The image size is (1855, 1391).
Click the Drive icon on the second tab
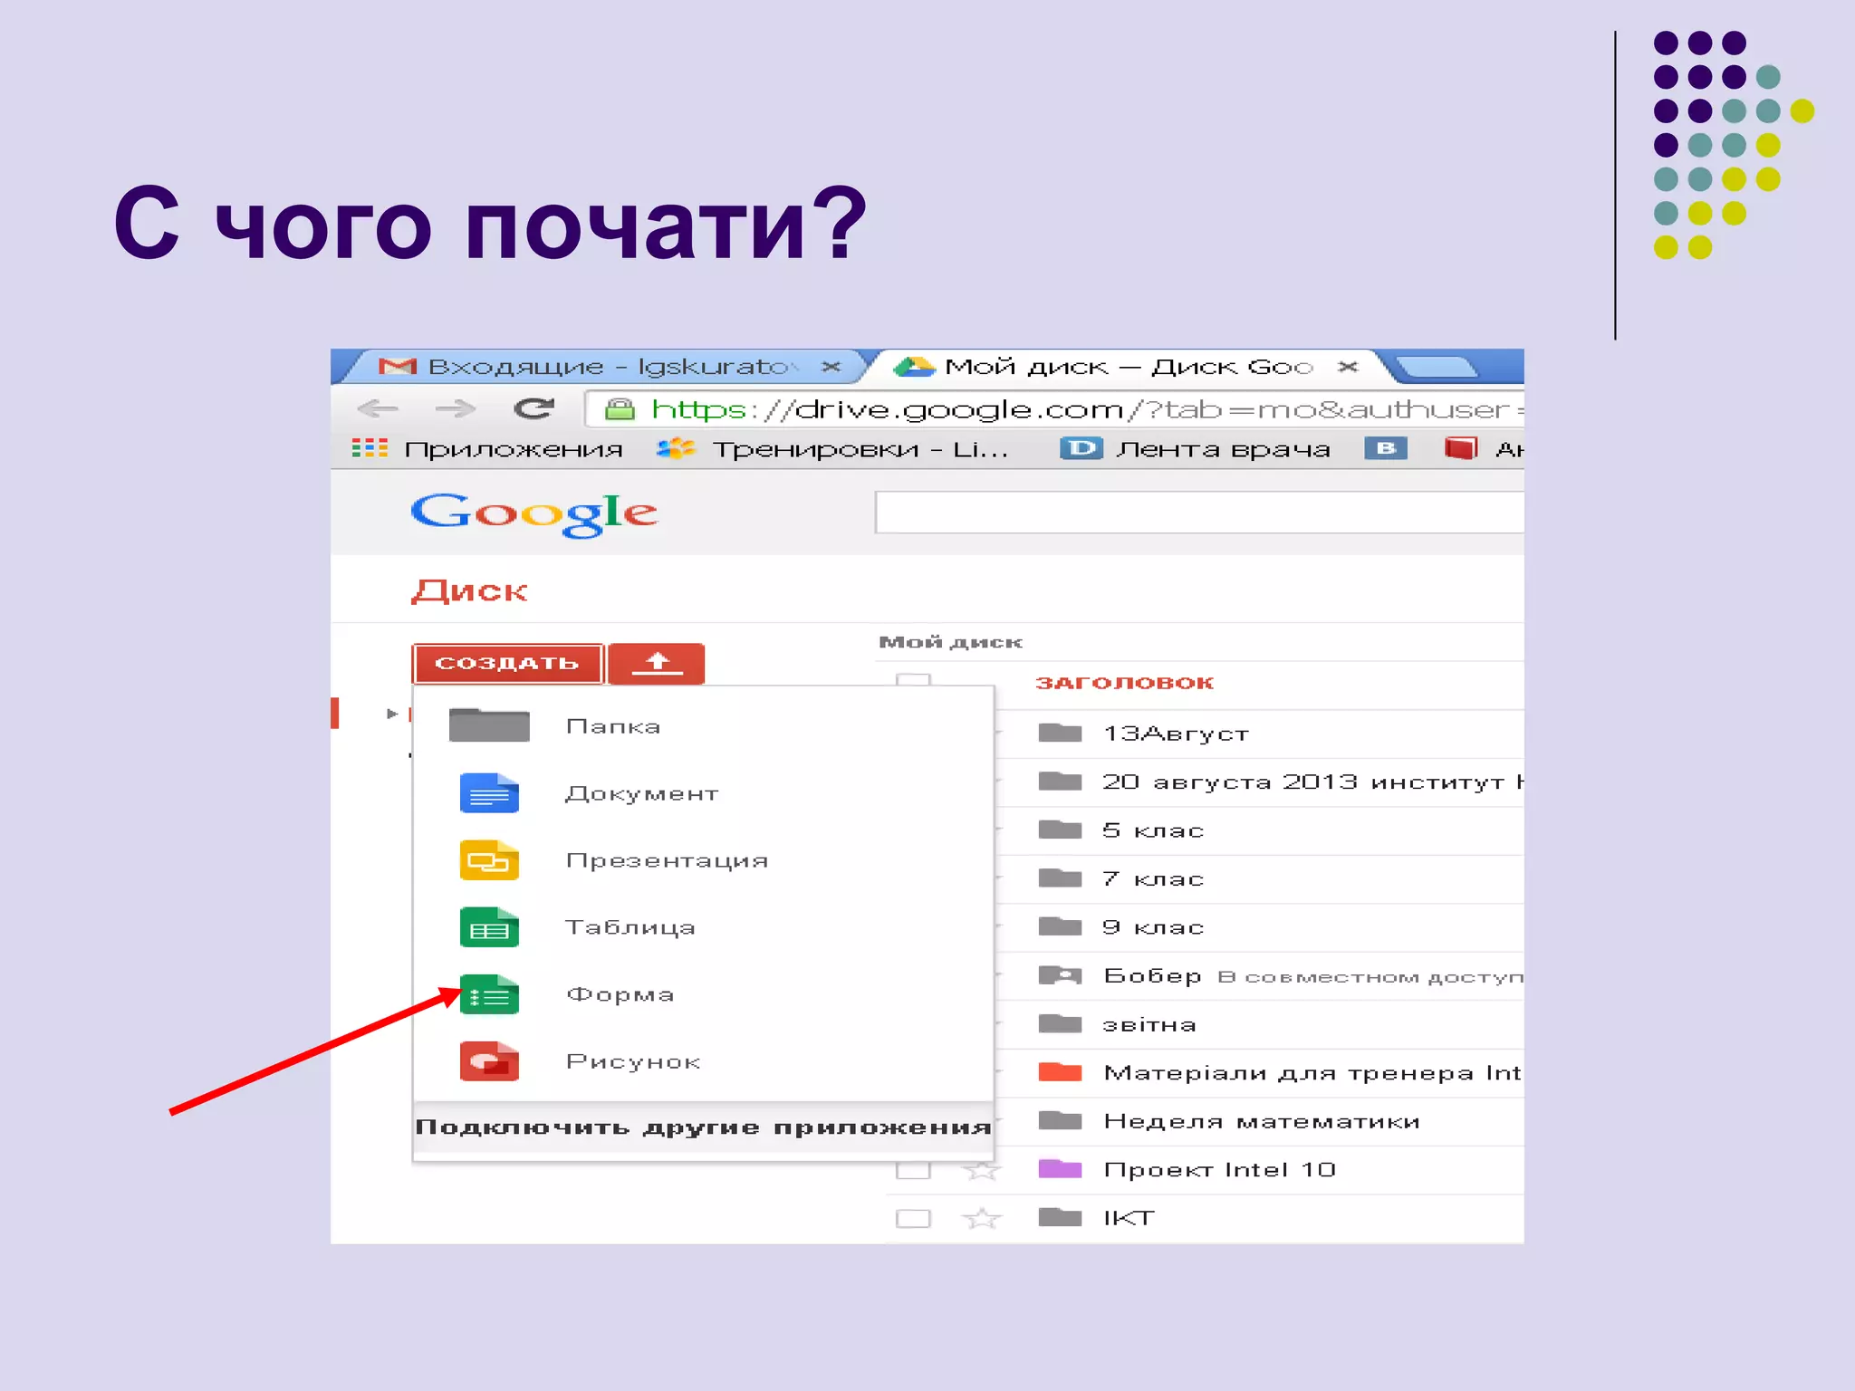pyautogui.click(x=914, y=367)
